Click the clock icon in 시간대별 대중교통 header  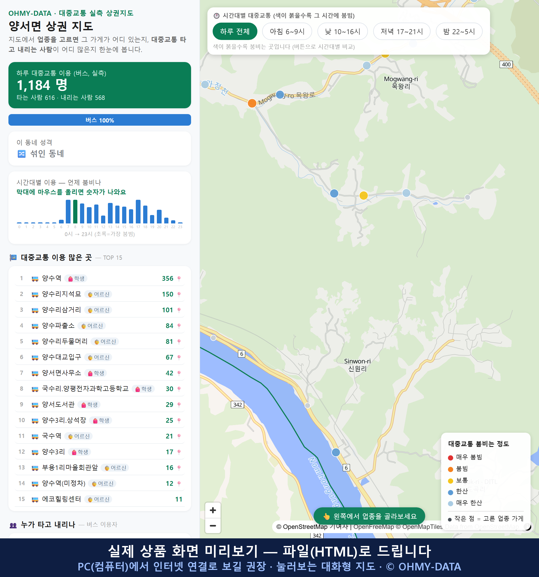click(x=217, y=16)
